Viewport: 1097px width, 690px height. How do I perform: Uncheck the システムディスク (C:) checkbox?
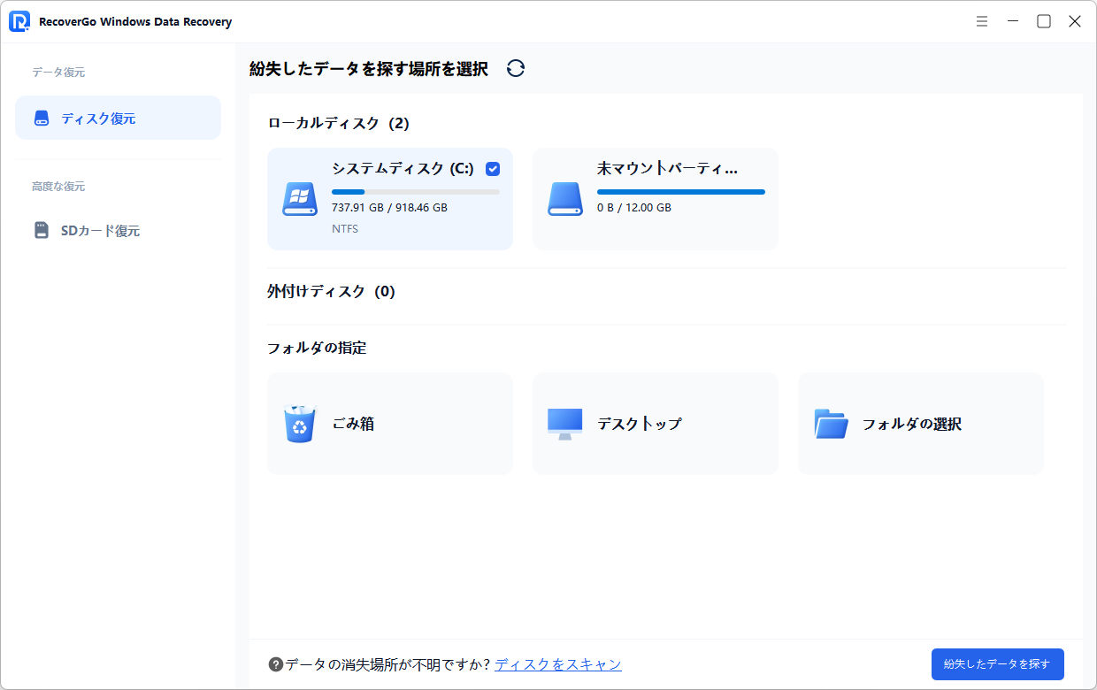493,169
